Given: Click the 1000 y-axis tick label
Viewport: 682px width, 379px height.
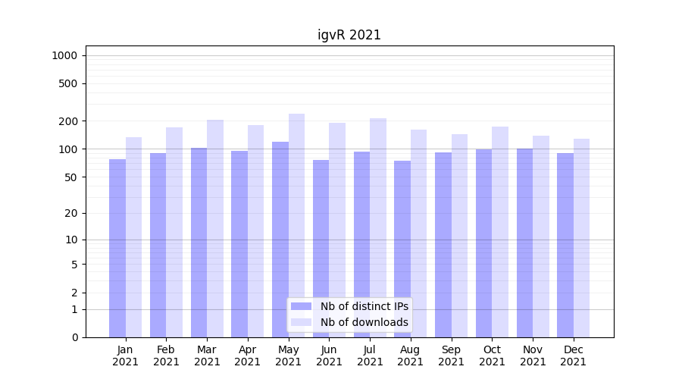Looking at the screenshot, I should coord(64,55).
